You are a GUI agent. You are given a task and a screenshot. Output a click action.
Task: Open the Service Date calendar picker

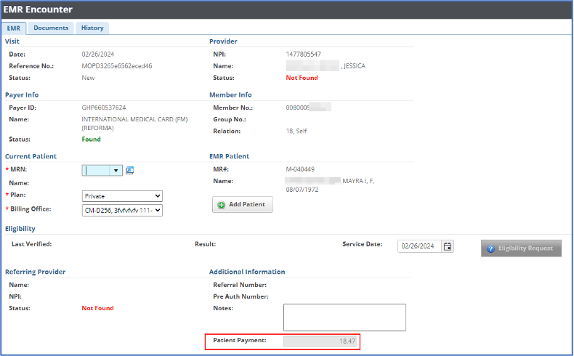[x=448, y=246]
